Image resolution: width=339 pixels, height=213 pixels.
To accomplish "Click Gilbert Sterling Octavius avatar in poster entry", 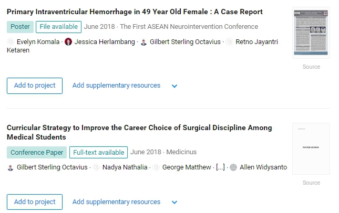I will [144, 41].
